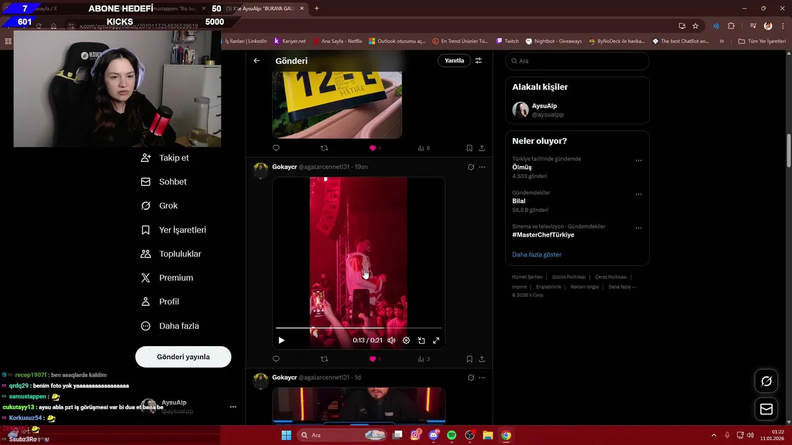This screenshot has height=445, width=792.
Task: Open the reply filter sliders icon
Action: (478, 61)
